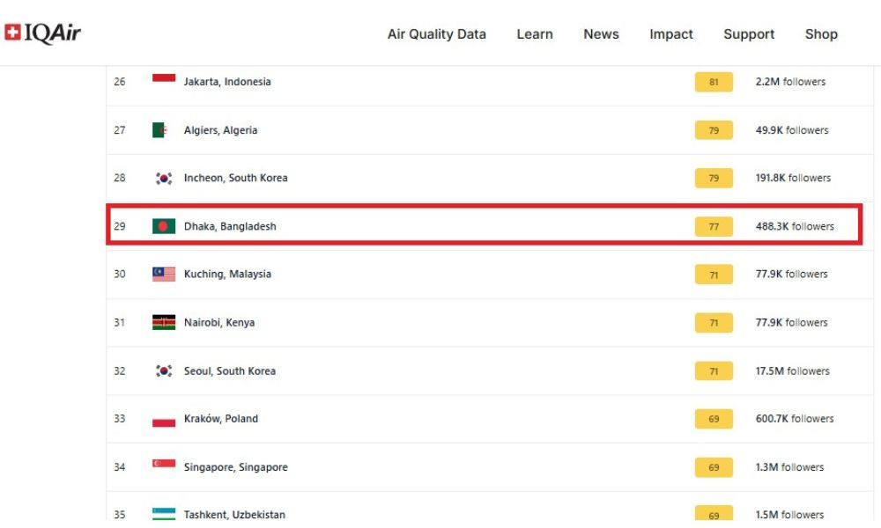Viewport: 881px width, 528px height.
Task: Open Algiers, Algeria city link
Action: 220,130
